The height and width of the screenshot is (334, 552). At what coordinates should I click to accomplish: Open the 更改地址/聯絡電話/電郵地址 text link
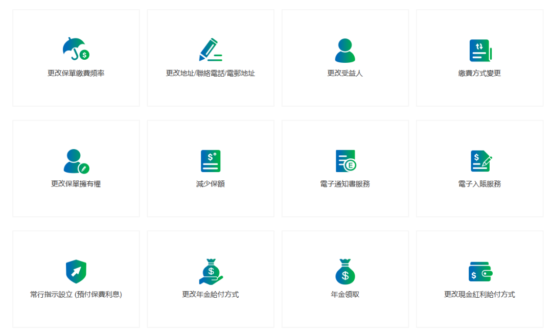pyautogui.click(x=211, y=74)
